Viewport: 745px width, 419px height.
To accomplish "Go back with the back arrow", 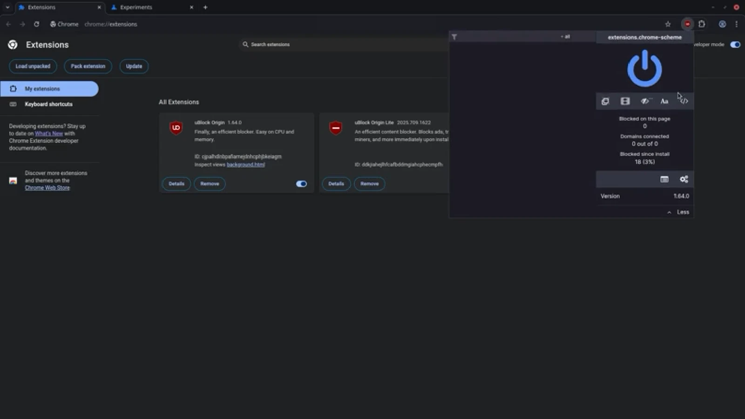I will (8, 24).
